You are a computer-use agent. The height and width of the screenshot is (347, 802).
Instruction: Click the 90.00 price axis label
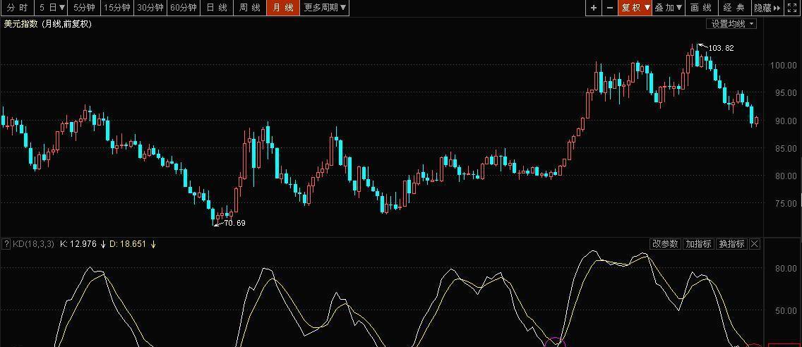pos(785,121)
